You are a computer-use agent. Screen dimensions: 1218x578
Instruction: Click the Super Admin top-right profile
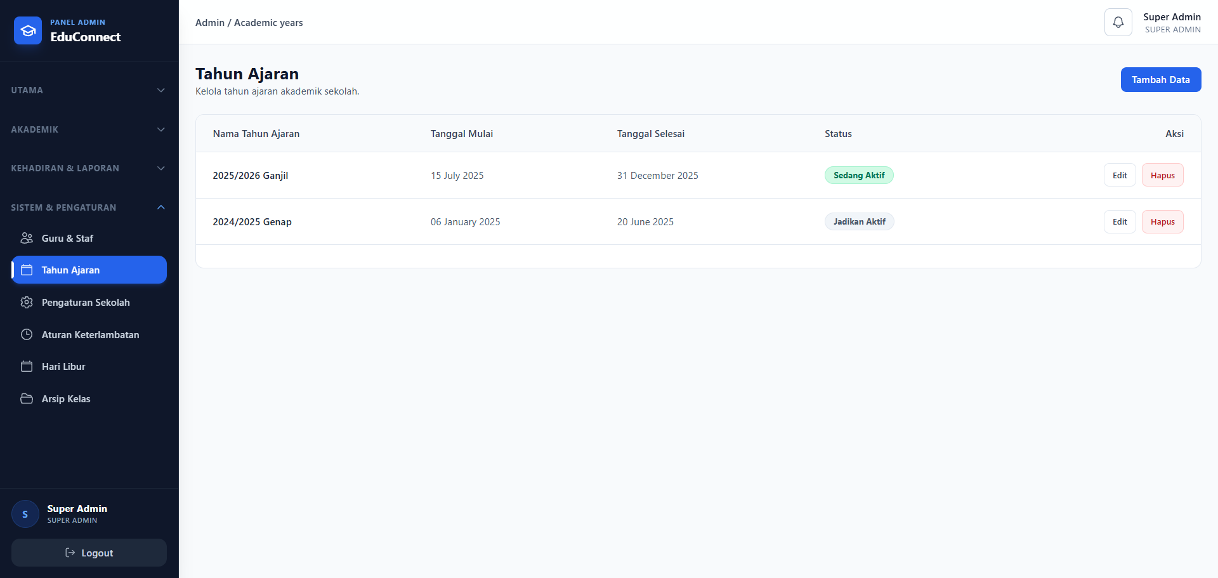1172,23
